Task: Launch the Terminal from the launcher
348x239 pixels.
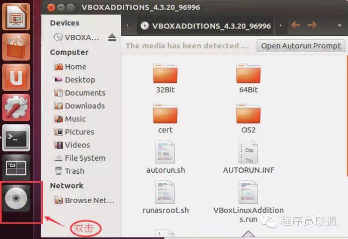Action: pos(16,138)
